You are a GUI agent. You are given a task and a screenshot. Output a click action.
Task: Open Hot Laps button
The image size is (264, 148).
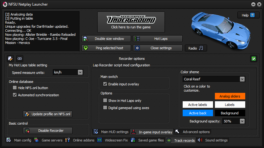[158, 39]
